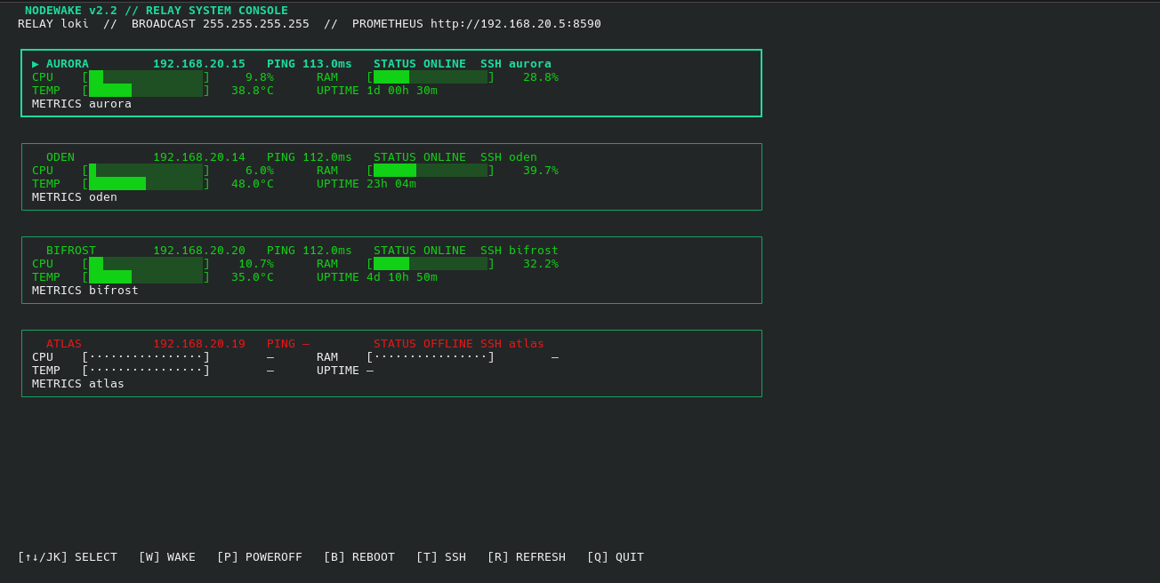Click the empty ATLAS RAM bar
The height and width of the screenshot is (583, 1160).
[431, 357]
